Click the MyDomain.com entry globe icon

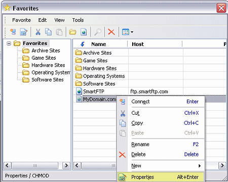(x=79, y=99)
